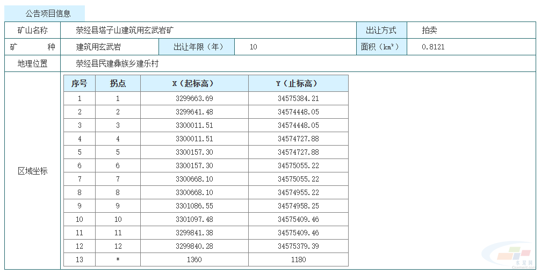This screenshot has width=541, height=274.
Task: Click the 出让年限(年) header cell
Action: (x=197, y=47)
